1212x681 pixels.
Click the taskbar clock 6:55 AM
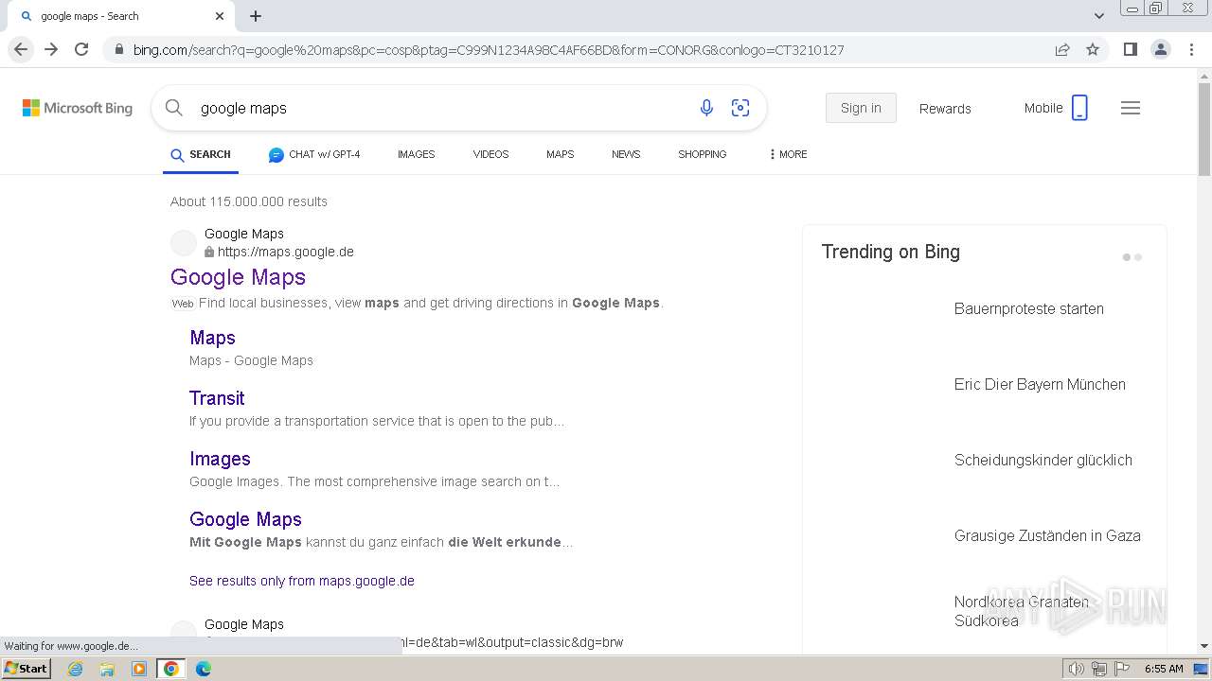click(1164, 669)
